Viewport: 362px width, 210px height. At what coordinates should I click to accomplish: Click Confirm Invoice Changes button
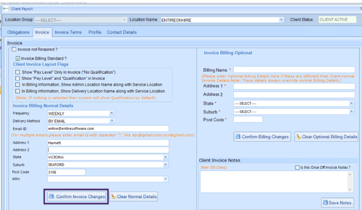(x=76, y=196)
